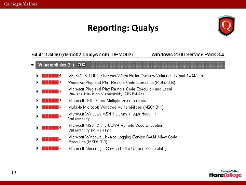The width and height of the screenshot is (246, 185).
Task: Click the Qualys shield logo
Action: (226, 26)
